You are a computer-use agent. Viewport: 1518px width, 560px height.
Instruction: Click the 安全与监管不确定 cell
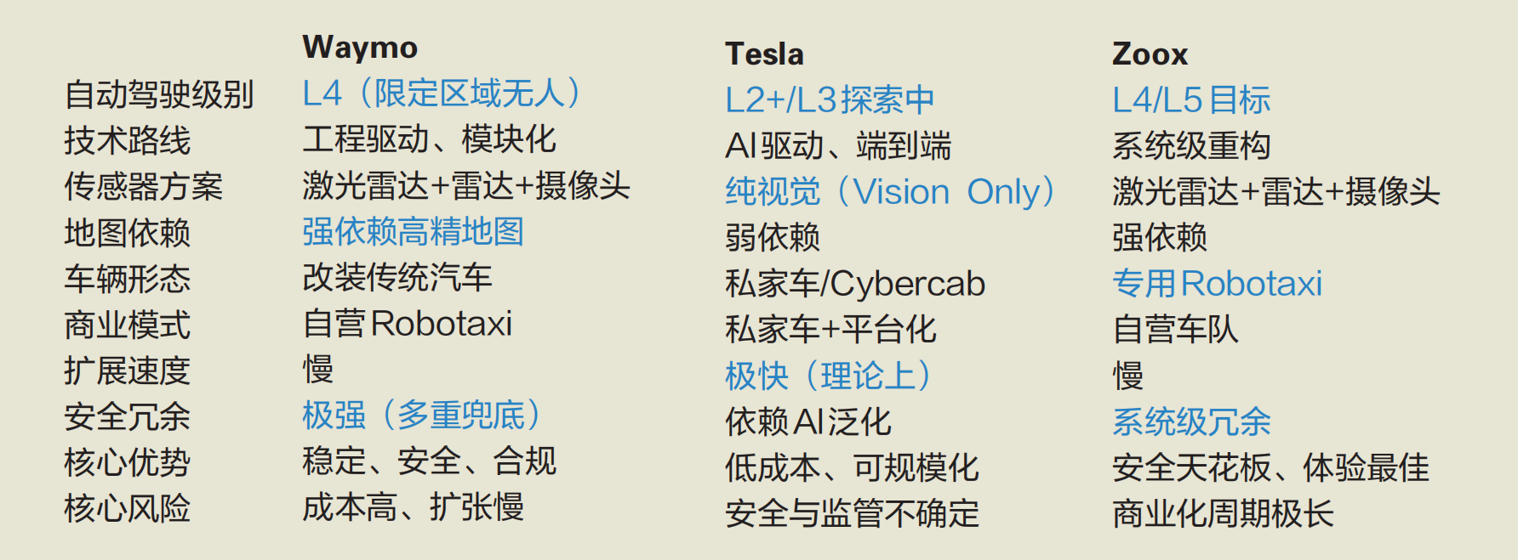852,513
